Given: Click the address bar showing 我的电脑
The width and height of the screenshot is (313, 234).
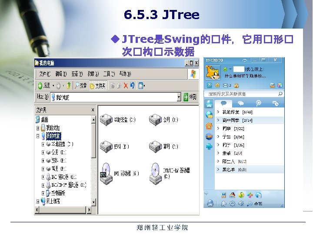Looking at the screenshot, I should (114, 97).
